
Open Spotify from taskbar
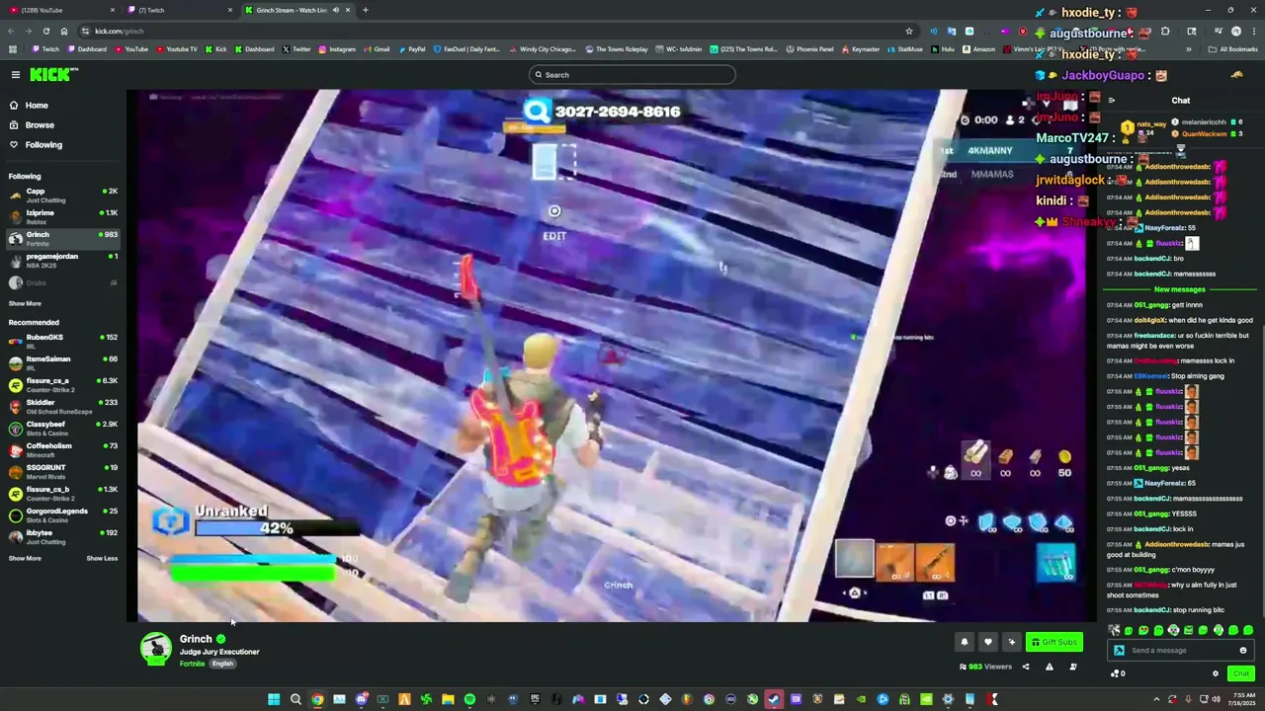click(x=469, y=700)
